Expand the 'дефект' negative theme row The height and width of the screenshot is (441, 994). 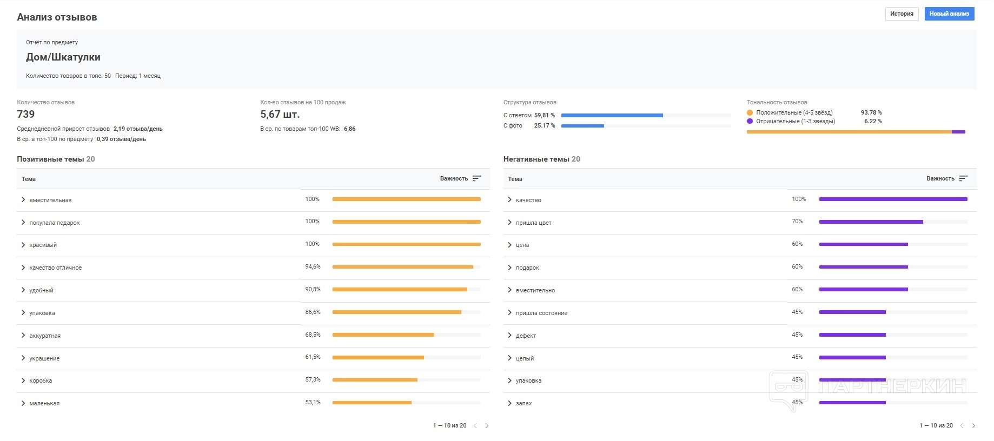pos(509,336)
